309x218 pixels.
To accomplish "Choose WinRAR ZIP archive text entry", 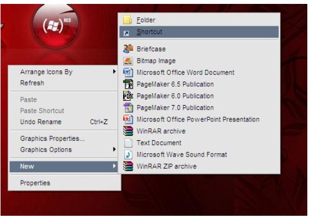I will pyautogui.click(x=166, y=166).
